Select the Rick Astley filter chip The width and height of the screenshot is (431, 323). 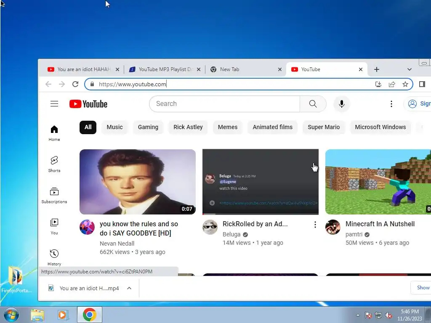(188, 127)
